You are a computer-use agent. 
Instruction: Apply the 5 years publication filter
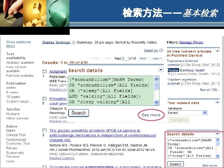pyautogui.click(x=12, y=92)
